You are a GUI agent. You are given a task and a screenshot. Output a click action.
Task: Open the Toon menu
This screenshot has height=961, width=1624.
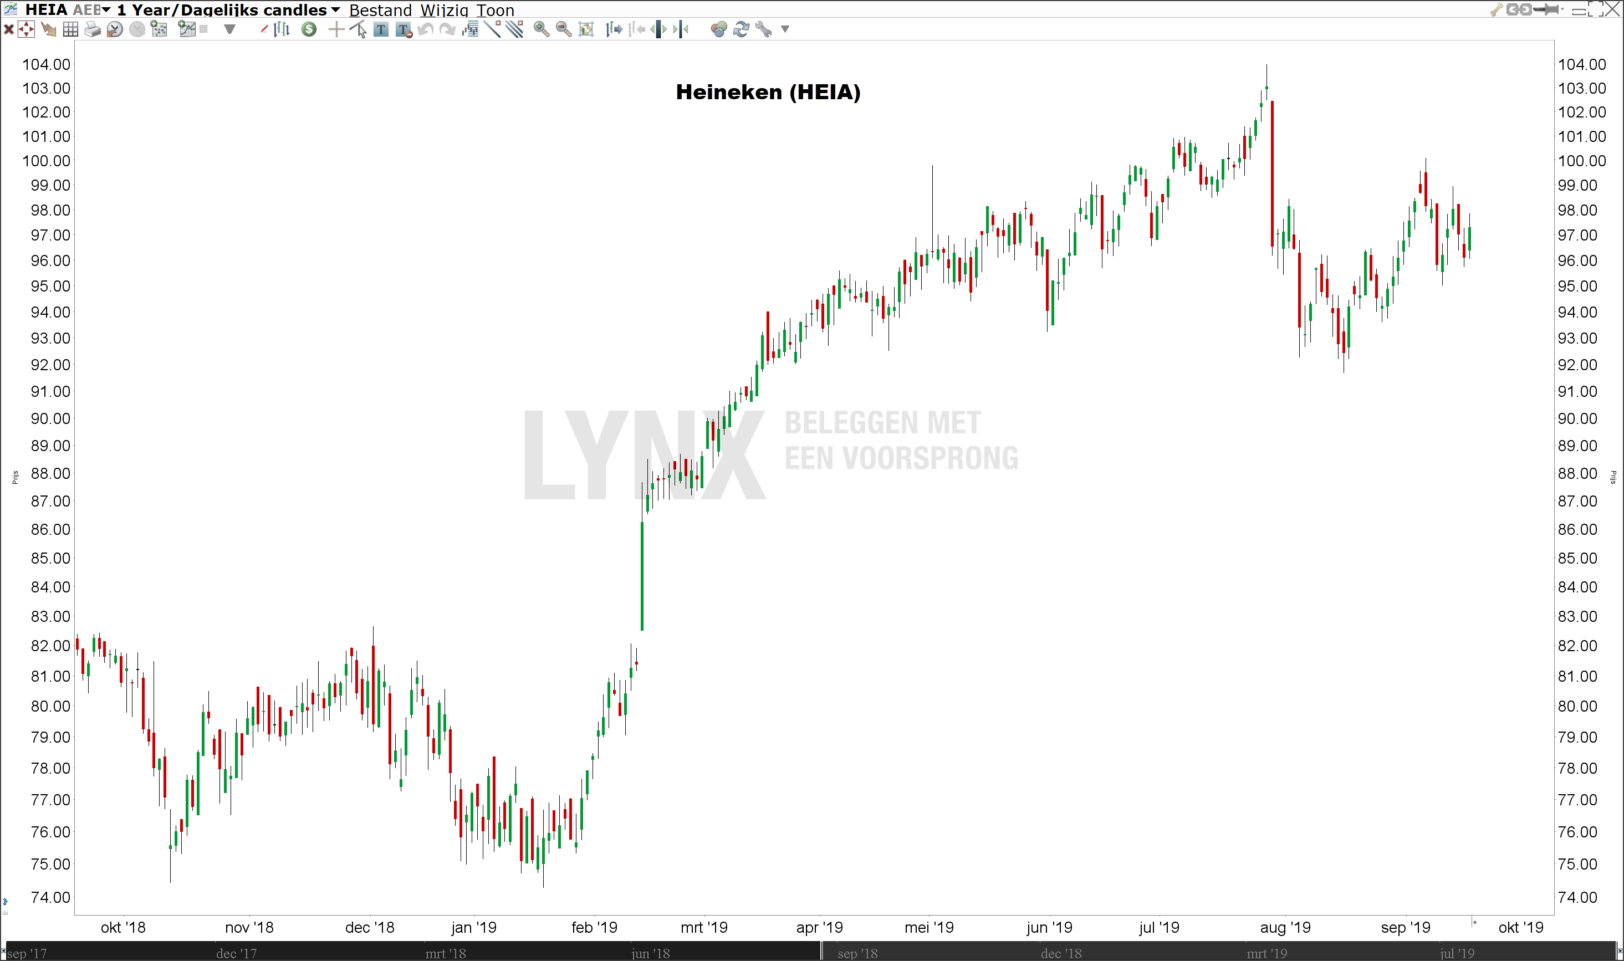click(x=496, y=11)
